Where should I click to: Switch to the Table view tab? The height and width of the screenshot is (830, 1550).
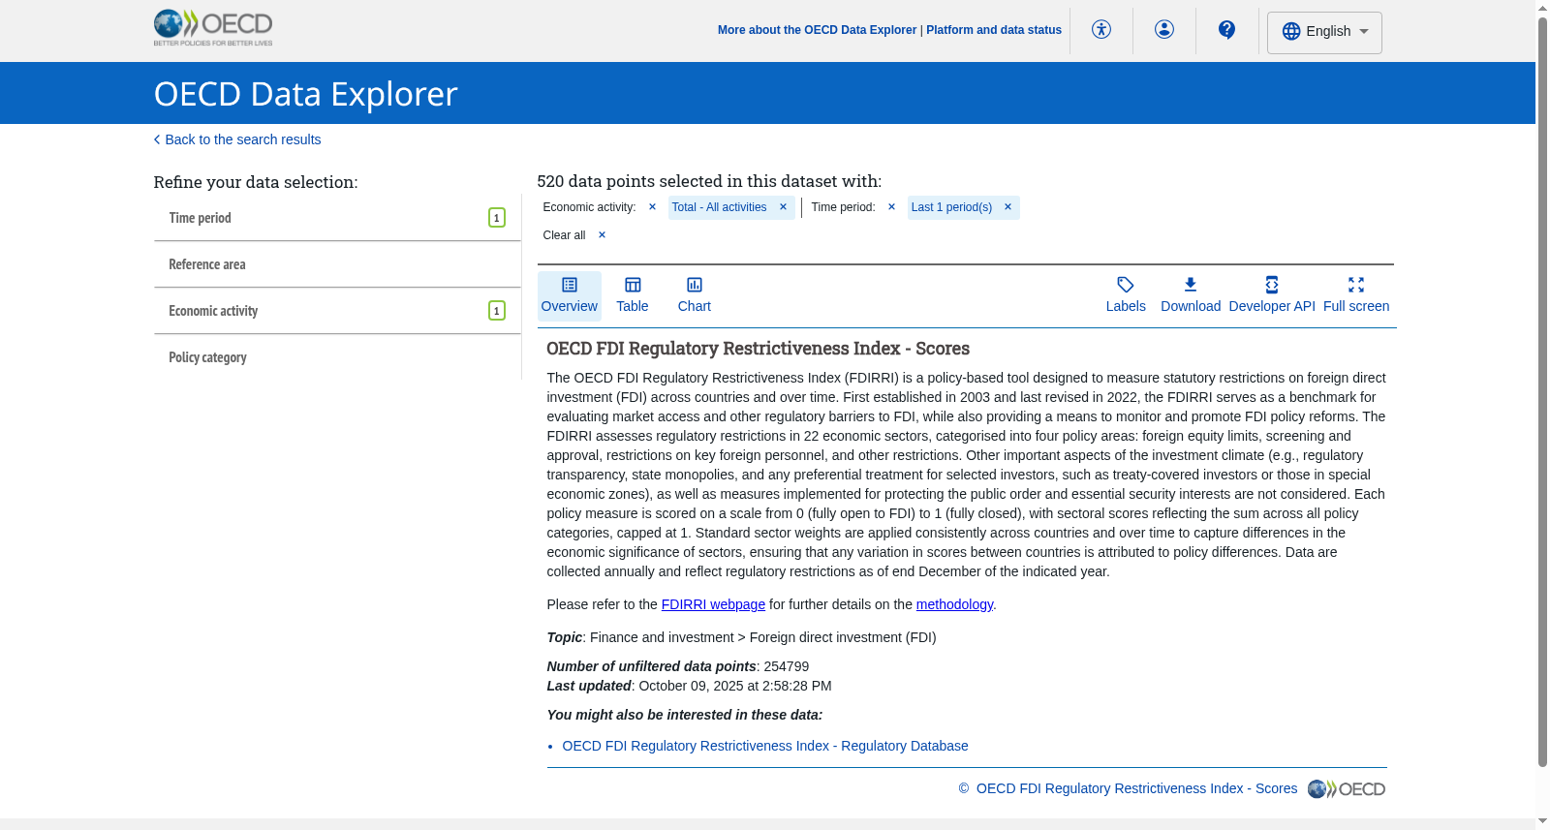pyautogui.click(x=633, y=295)
